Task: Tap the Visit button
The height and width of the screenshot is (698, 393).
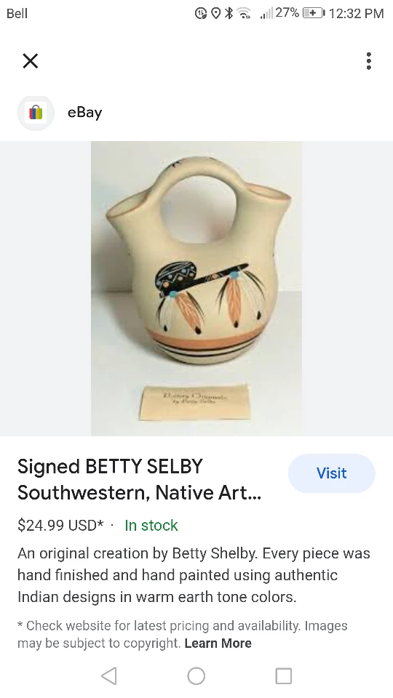Action: coord(332,473)
